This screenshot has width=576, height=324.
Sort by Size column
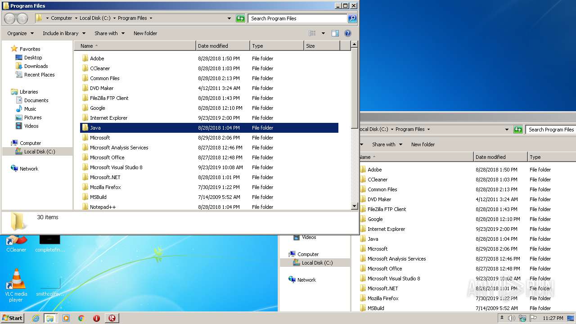322,46
